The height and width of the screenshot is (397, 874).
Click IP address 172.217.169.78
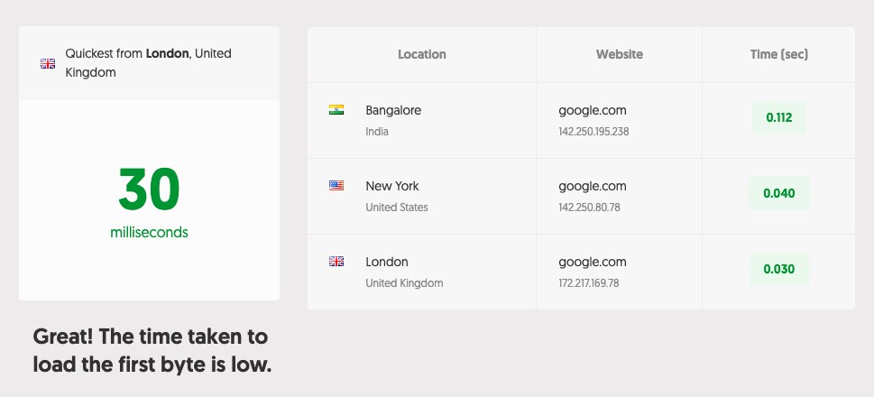(x=589, y=283)
